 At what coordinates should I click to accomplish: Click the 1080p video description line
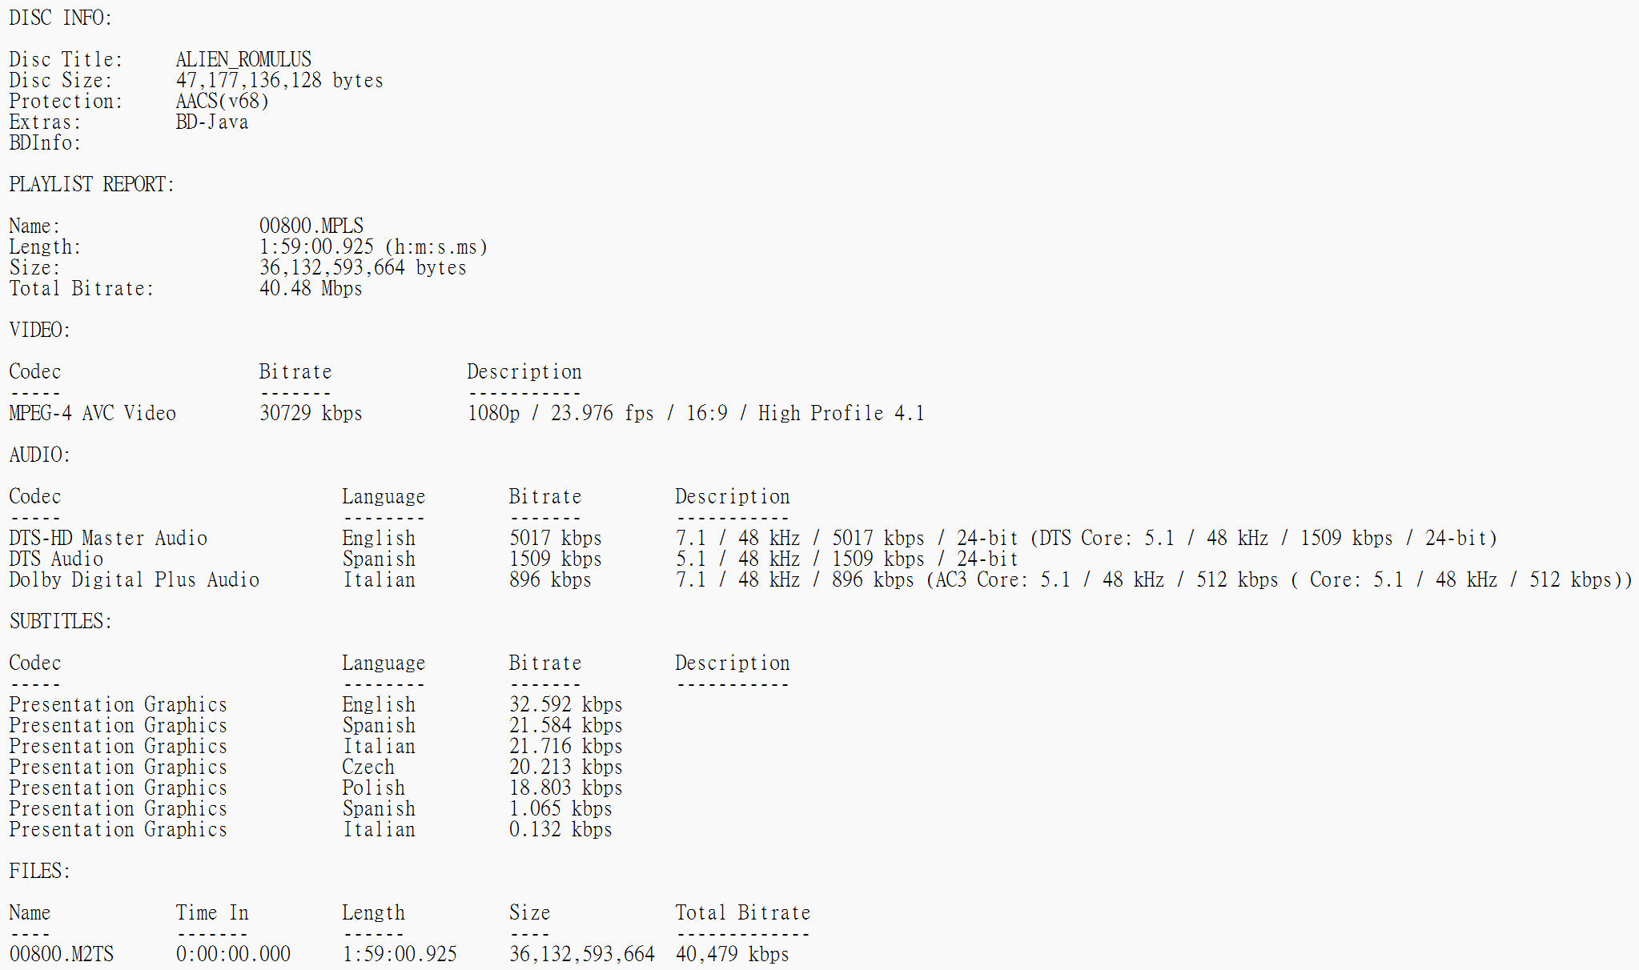click(695, 414)
